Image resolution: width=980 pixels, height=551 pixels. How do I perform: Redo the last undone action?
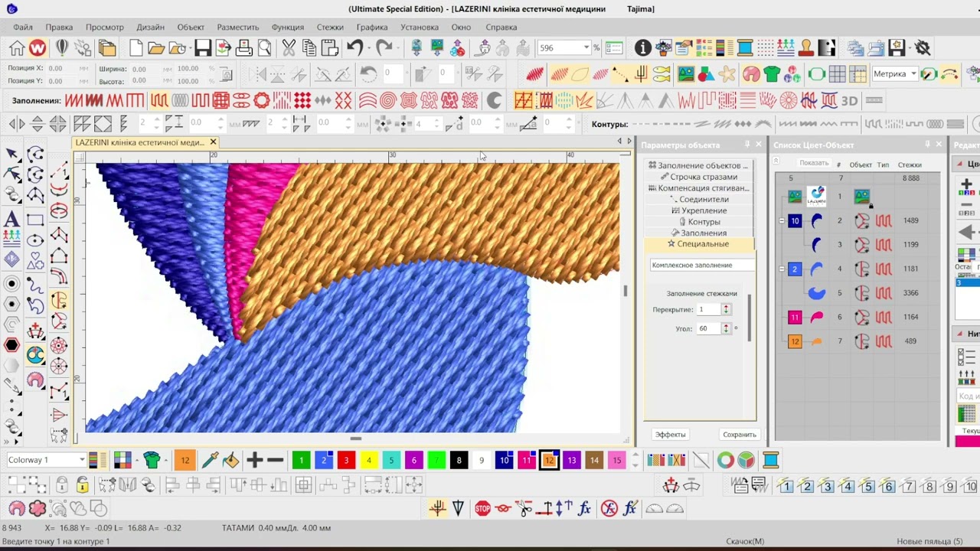point(384,48)
